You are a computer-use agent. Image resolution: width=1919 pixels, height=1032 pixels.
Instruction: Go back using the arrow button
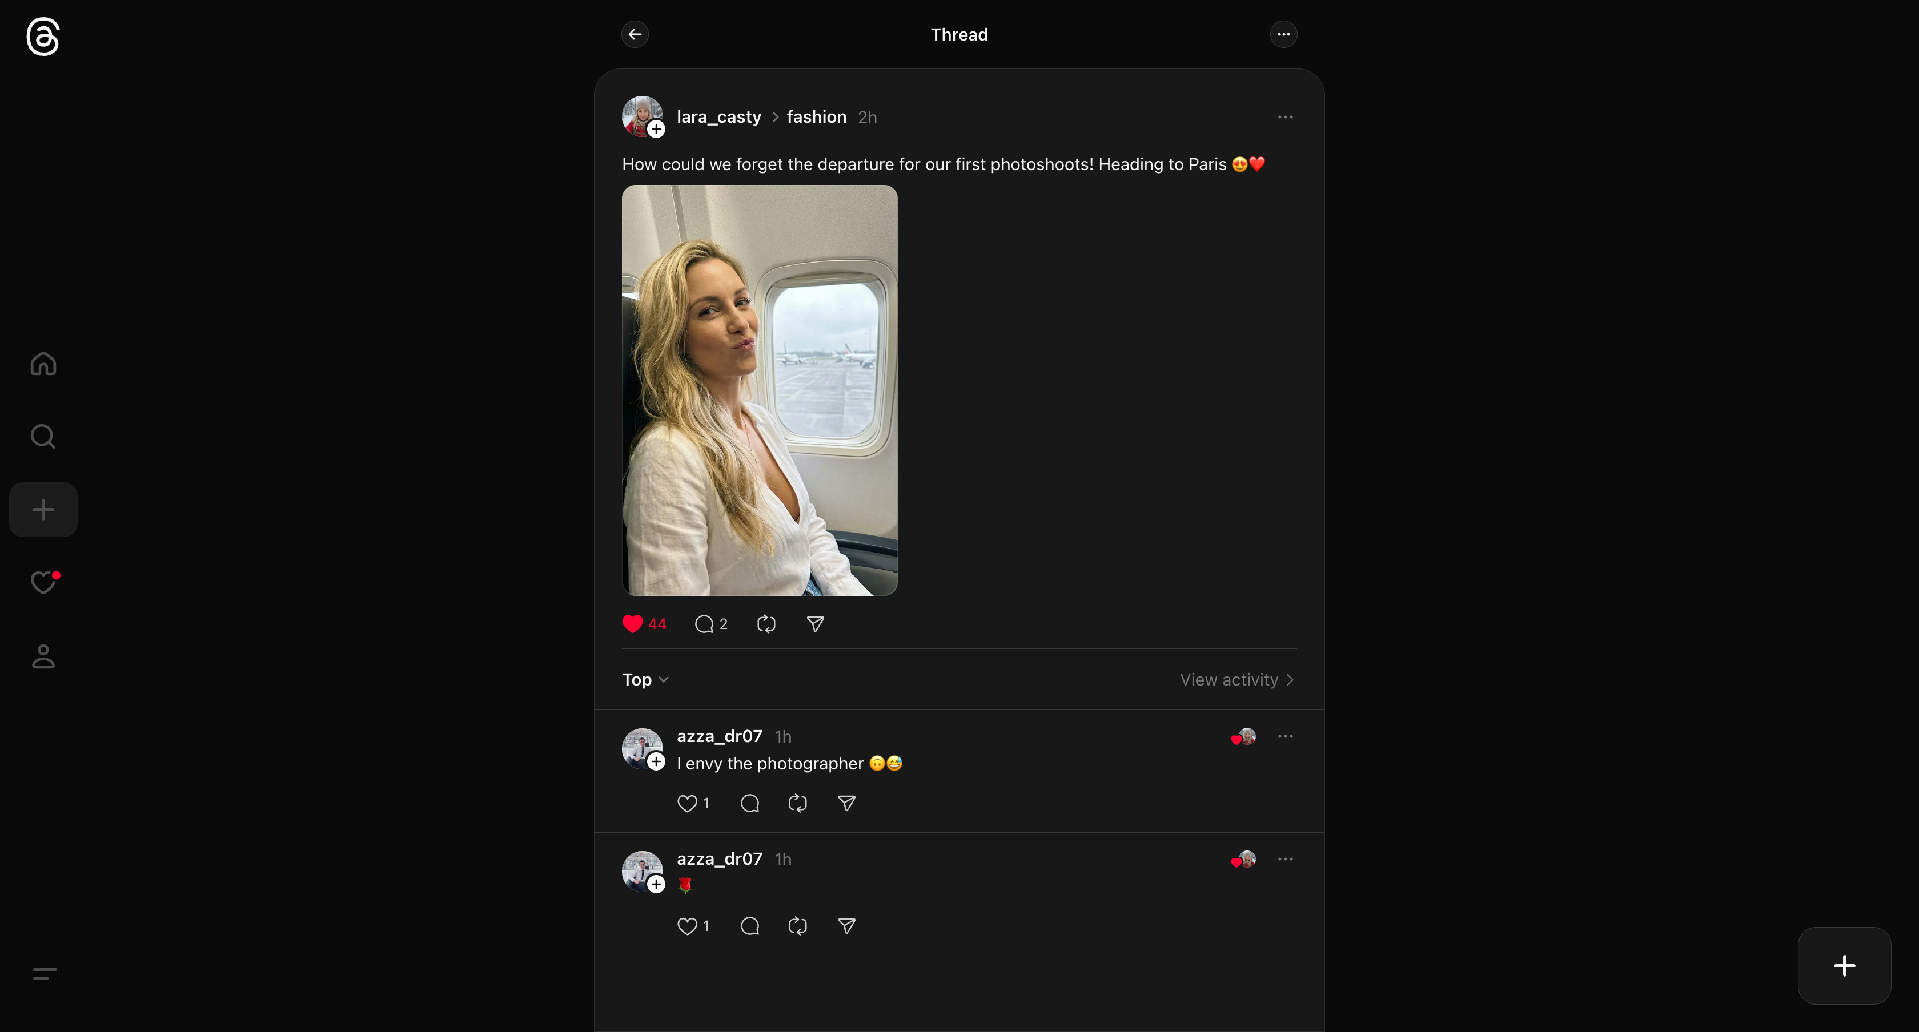635,34
